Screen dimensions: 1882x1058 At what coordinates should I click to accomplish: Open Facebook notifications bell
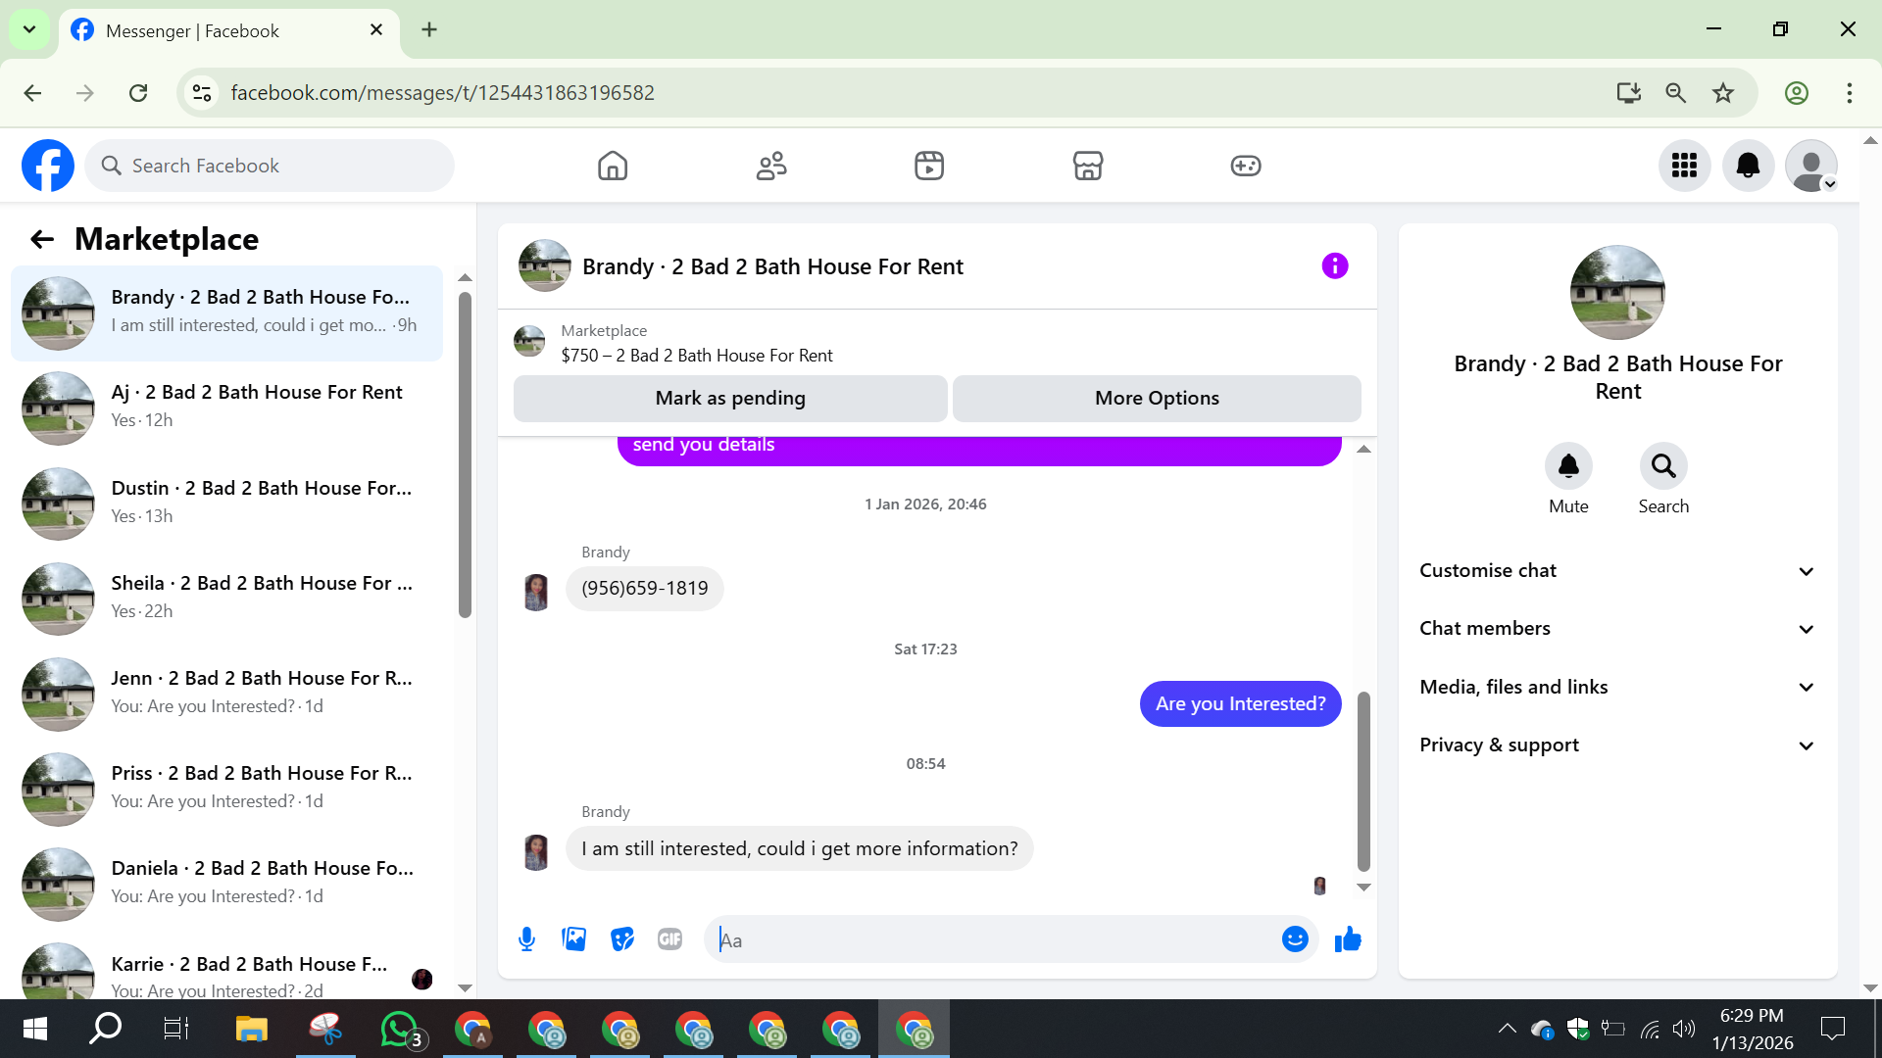[1748, 166]
